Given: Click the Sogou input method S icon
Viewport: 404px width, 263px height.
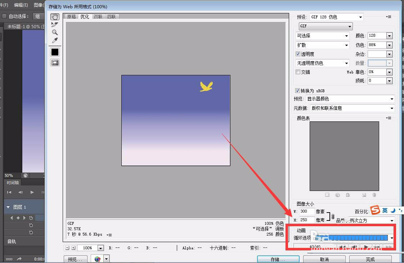Looking at the screenshot, I should pyautogui.click(x=375, y=210).
